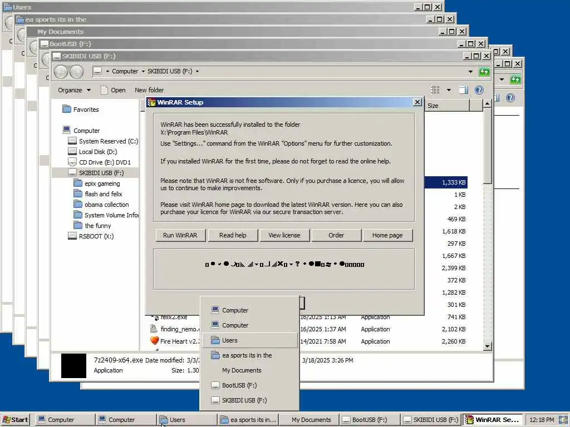Select Local Disk (D:) in tree
Screen dimensions: 570x427
92,152
